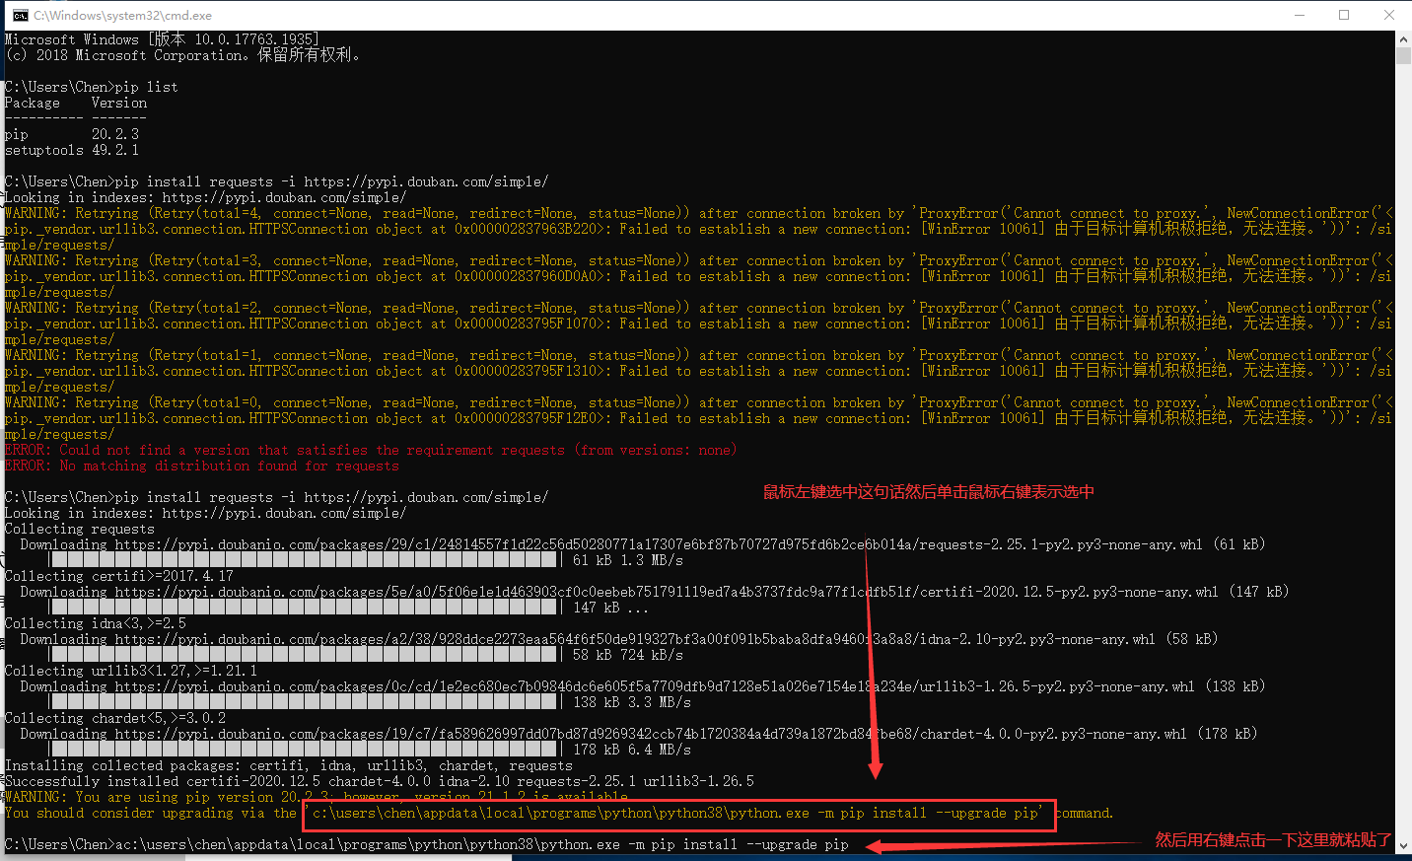Screen dimensions: 1412x861
Task: Click the scrollbar up arrow
Action: click(x=1403, y=39)
